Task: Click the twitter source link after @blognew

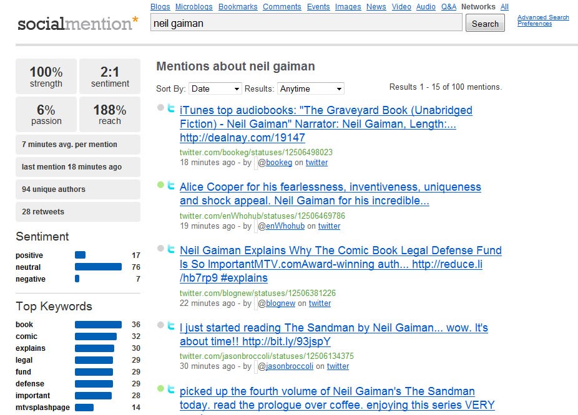Action: coord(320,303)
